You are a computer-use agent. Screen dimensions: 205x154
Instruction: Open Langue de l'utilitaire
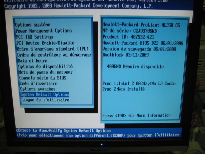pyautogui.click(x=45, y=100)
